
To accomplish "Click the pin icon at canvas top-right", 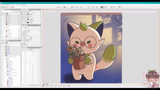I will 158,12.
